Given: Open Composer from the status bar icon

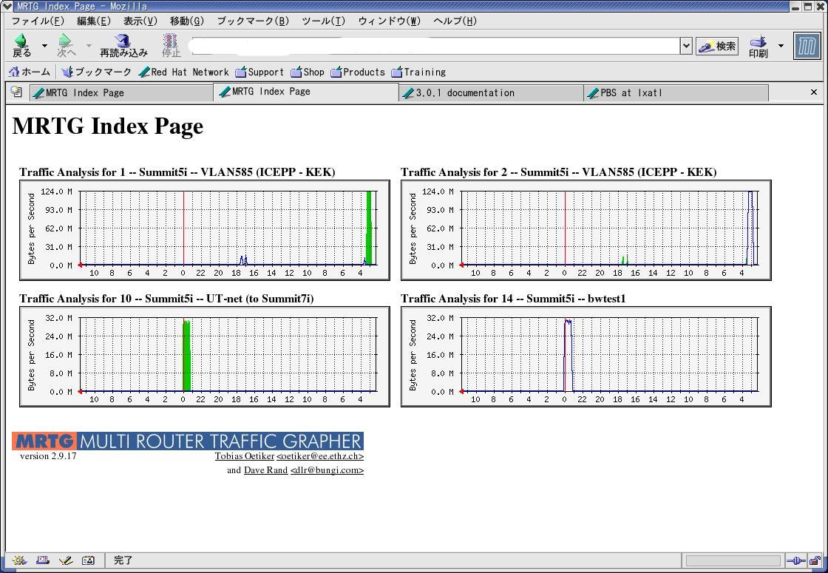Looking at the screenshot, I should (66, 560).
